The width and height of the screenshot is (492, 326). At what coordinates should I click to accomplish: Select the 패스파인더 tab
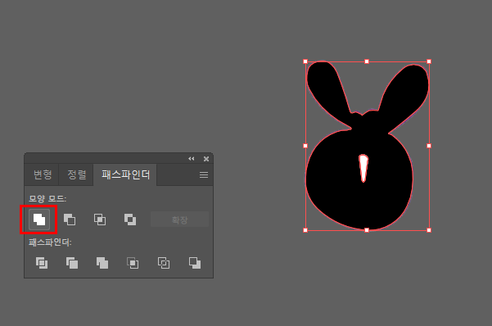[125, 174]
